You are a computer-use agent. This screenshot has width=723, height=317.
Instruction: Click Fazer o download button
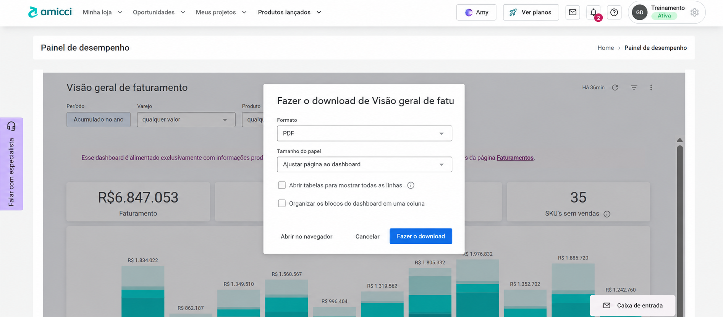point(421,236)
